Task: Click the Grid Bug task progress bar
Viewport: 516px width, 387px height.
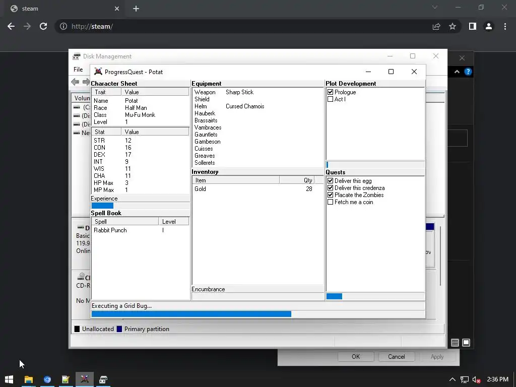Action: tap(258, 314)
